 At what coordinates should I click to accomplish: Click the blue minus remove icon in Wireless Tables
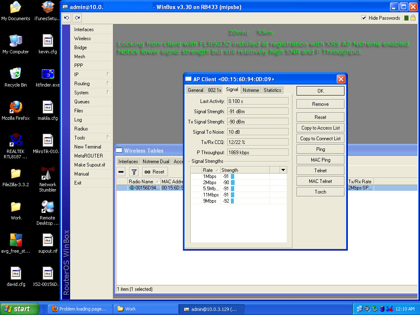[121, 172]
